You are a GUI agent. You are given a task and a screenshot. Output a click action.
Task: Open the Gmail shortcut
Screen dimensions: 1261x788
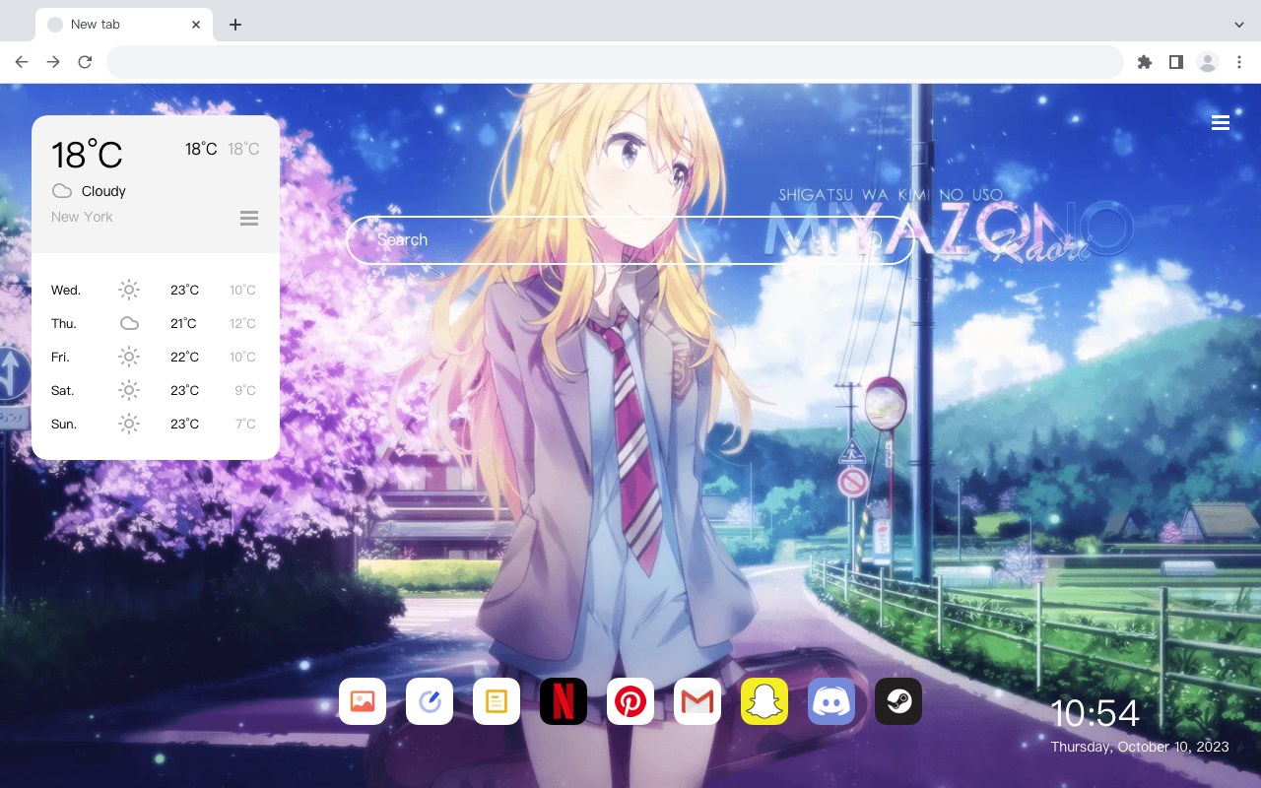pyautogui.click(x=697, y=701)
